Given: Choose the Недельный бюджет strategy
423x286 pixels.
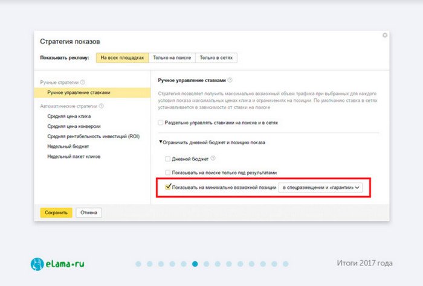Looking at the screenshot, I should click(x=68, y=147).
